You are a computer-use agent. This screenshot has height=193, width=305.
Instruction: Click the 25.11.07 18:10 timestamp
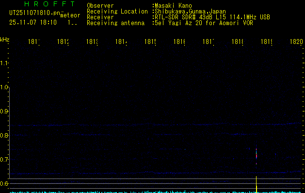pos(33,22)
